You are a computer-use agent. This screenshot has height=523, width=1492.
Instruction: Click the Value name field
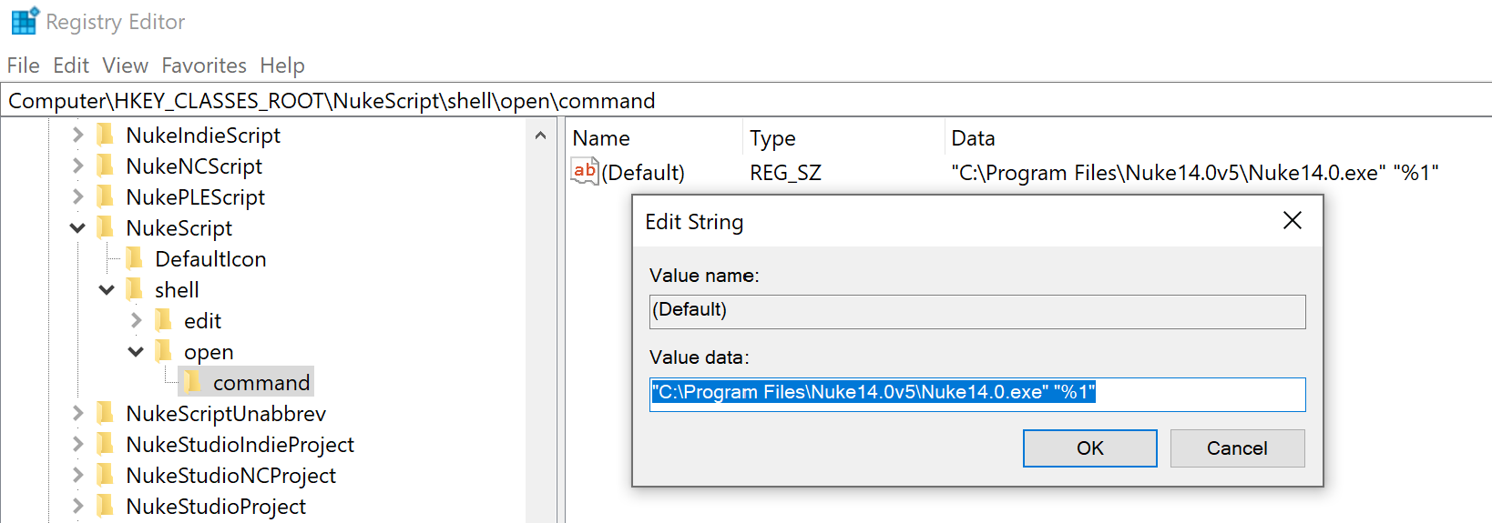click(x=977, y=311)
